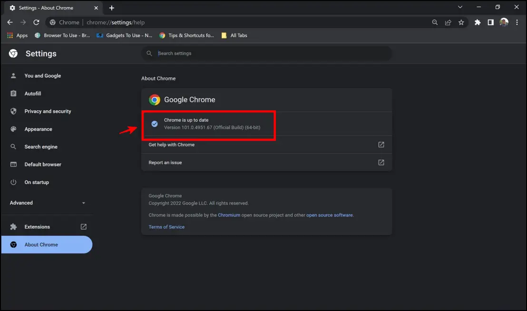
Task: Open the Apps bookmarks shortcut
Action: 18,35
